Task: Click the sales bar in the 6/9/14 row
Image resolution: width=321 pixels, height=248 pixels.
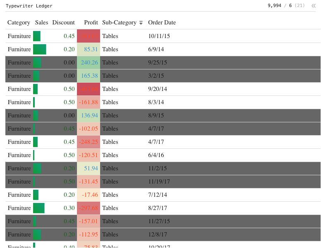Action: pos(40,49)
